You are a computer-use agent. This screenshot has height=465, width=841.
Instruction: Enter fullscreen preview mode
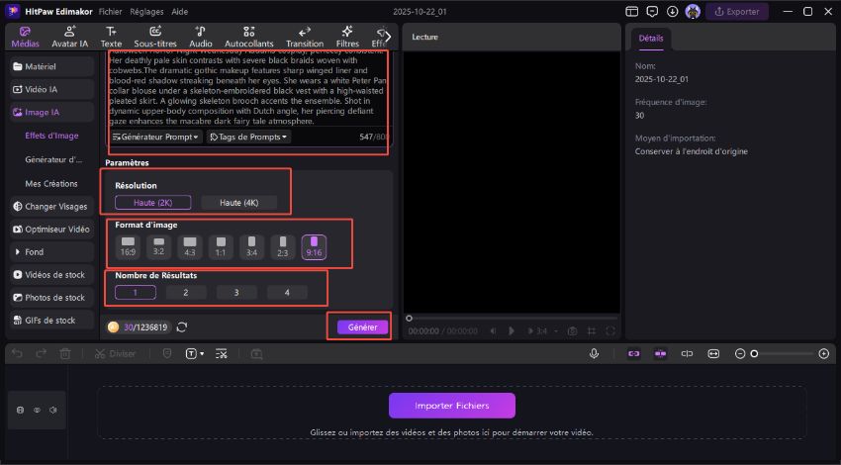611,330
